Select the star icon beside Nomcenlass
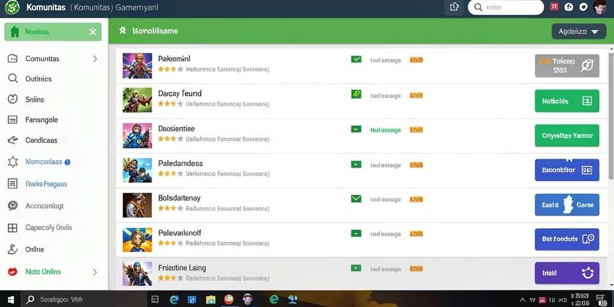Viewport: 614px width, 307px height. pyautogui.click(x=13, y=162)
